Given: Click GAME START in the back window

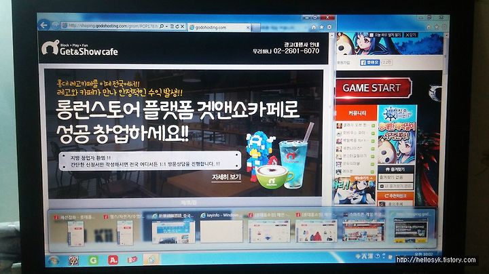Looking at the screenshot, I should click(373, 88).
